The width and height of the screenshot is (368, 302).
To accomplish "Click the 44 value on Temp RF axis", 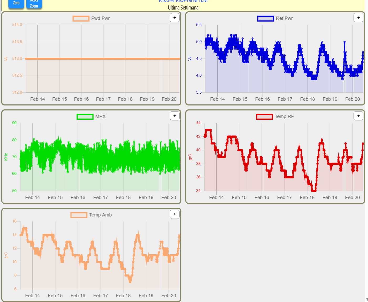I will (198, 123).
